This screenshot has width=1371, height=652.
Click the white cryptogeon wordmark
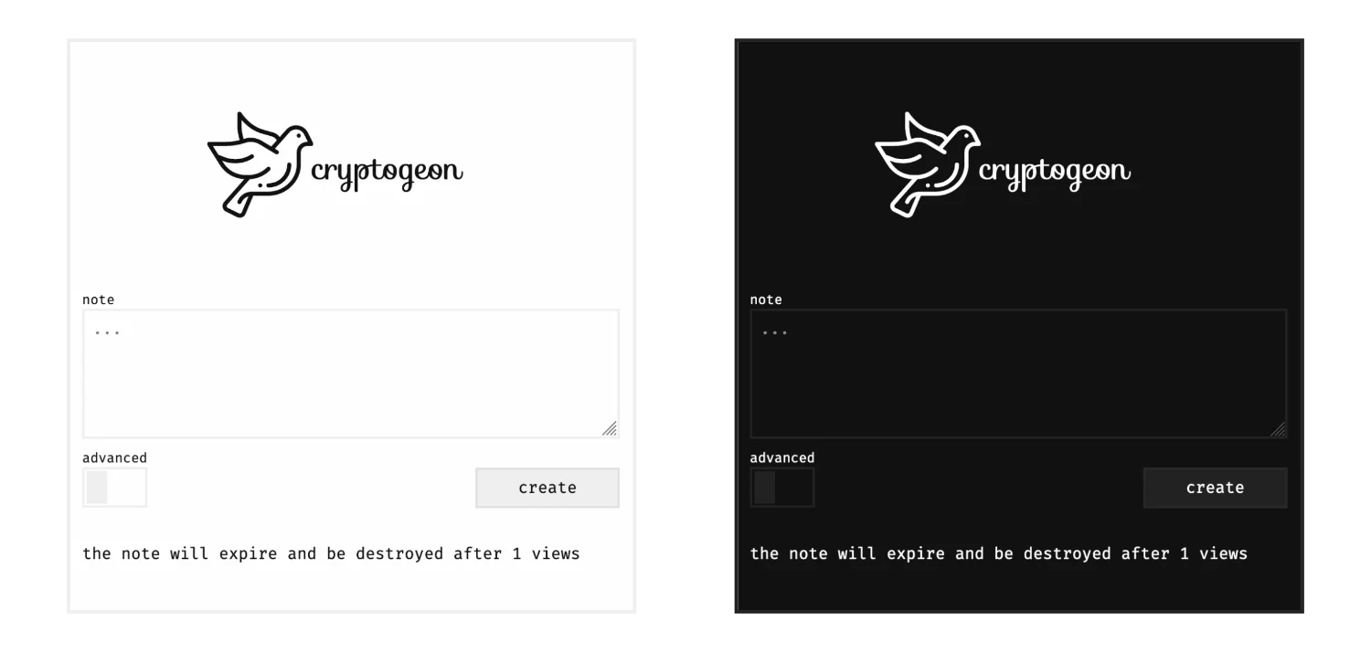point(1055,173)
